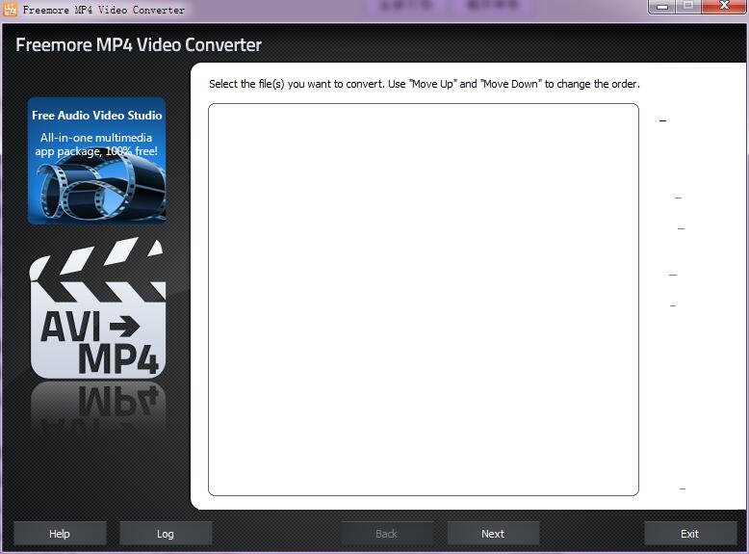Click the AVI to MP4 clapperboard logo
This screenshot has height=554, width=749.
[x=97, y=307]
